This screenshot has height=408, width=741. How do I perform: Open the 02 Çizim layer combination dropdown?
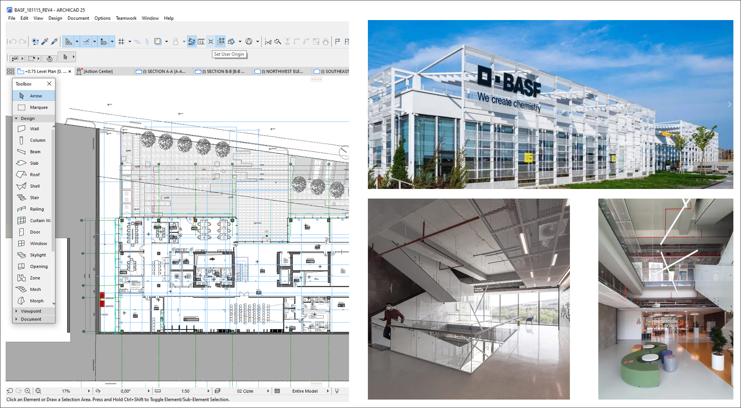tap(268, 391)
